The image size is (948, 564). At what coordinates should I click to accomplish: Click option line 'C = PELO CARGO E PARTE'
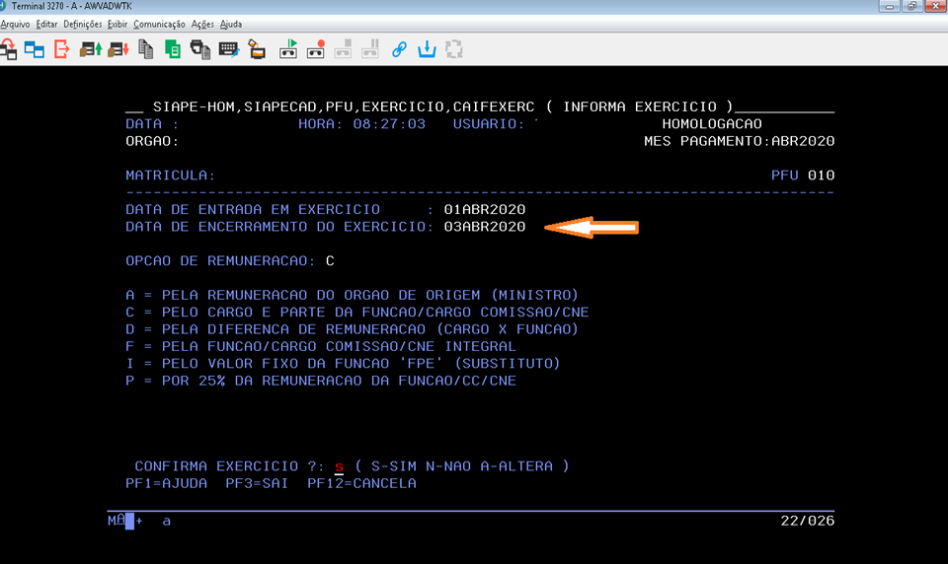tap(357, 313)
